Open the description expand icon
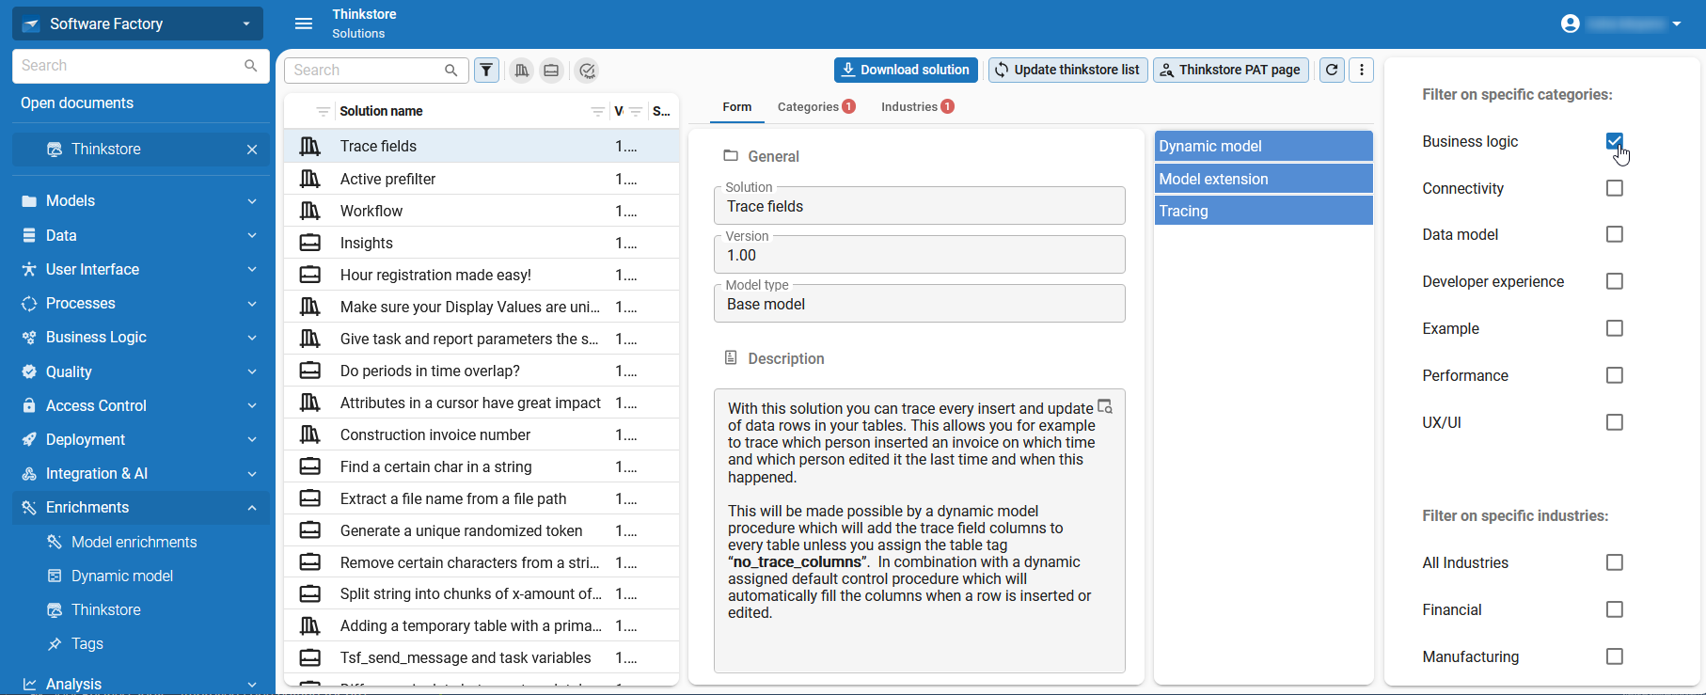 point(1105,406)
